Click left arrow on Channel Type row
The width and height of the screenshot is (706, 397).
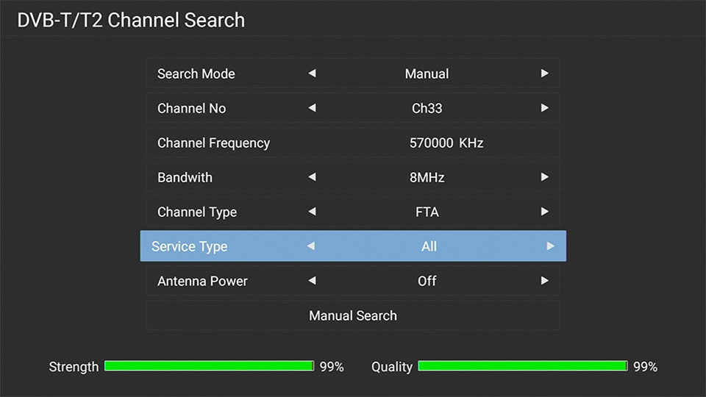coord(312,212)
